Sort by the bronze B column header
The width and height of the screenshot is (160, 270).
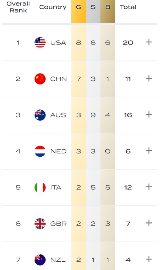pyautogui.click(x=108, y=7)
